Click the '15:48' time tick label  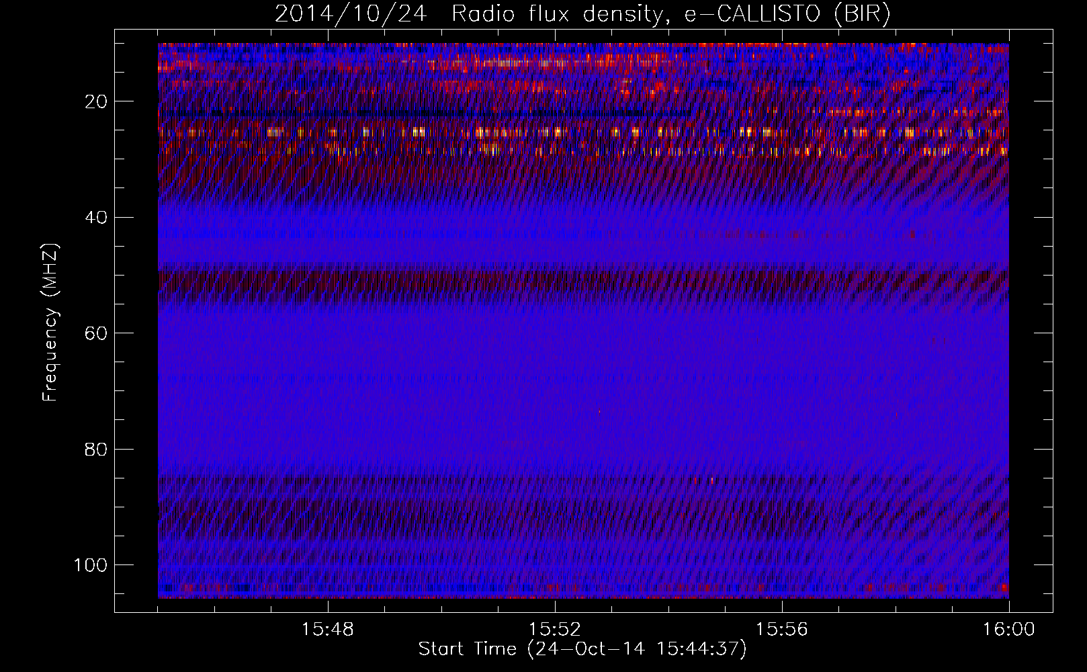pyautogui.click(x=328, y=630)
